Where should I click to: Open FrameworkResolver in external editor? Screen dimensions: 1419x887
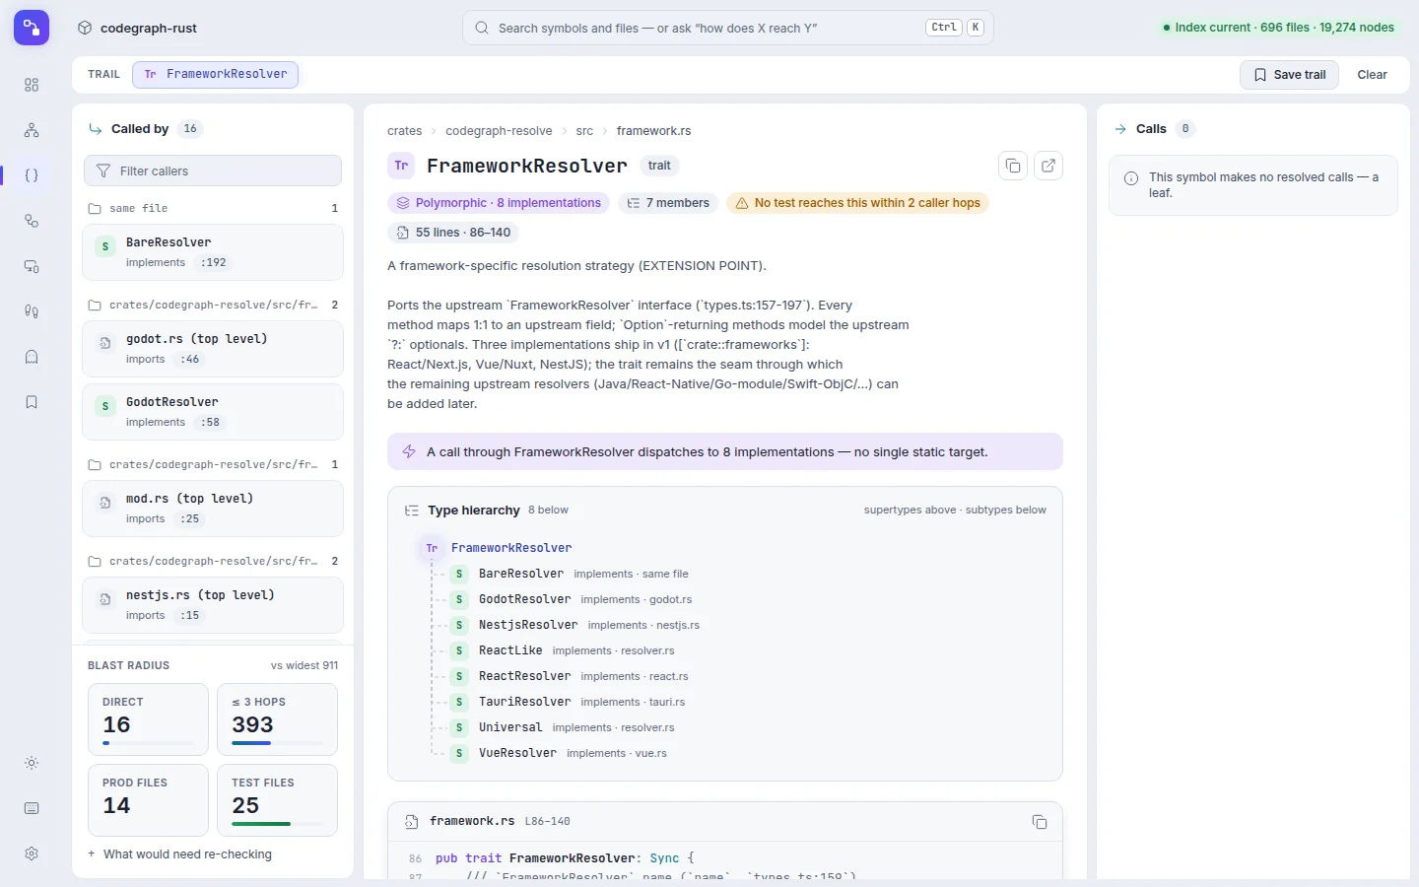[1048, 166]
